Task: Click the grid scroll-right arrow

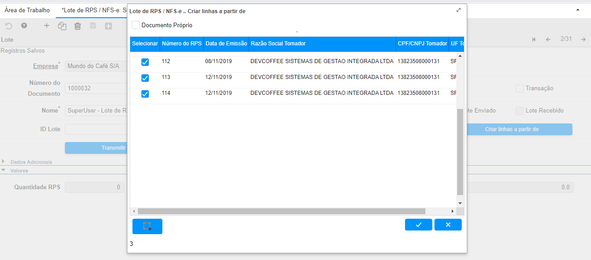Action: [452, 211]
